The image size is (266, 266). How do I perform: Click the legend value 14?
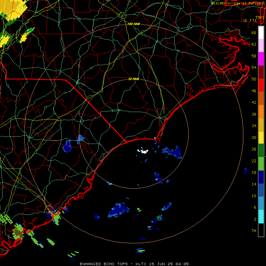254,184
